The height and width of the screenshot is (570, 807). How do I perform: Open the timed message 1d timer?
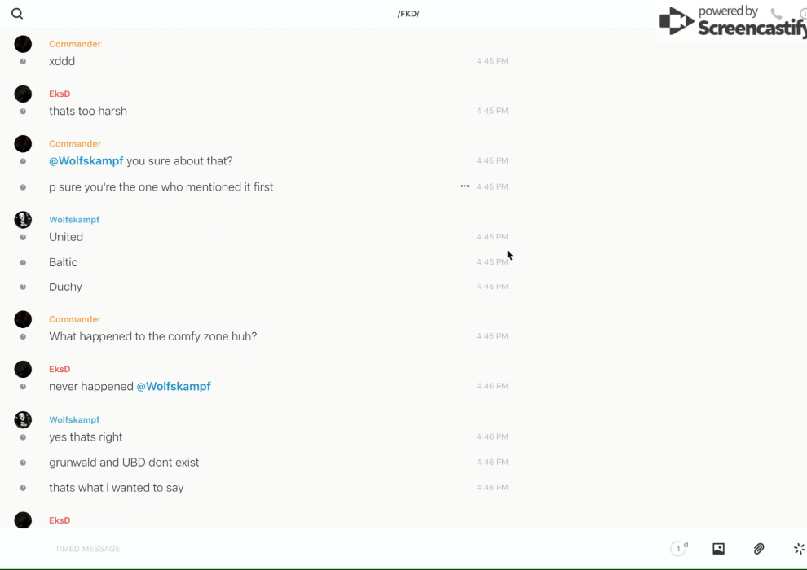point(678,549)
